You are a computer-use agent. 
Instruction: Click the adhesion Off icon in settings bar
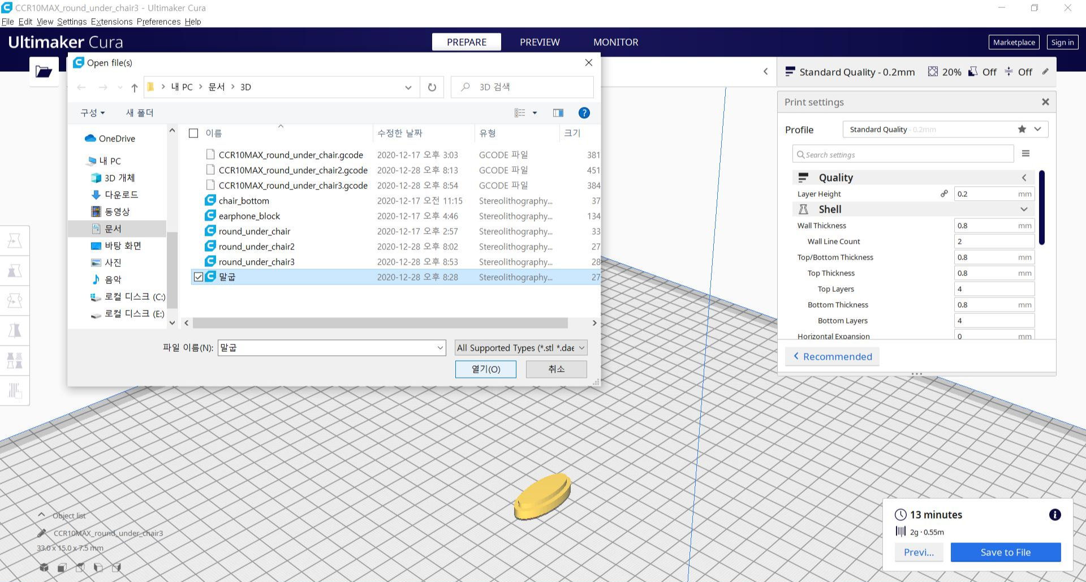point(1009,72)
